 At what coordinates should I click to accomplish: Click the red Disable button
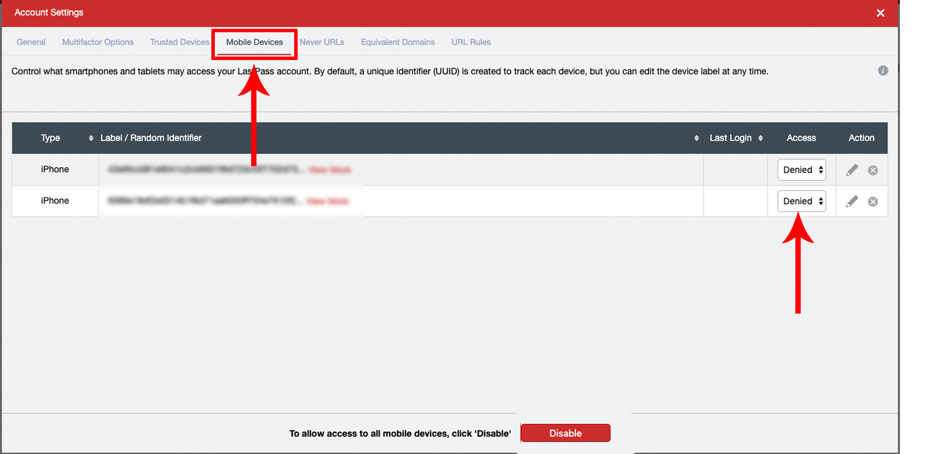pos(566,433)
